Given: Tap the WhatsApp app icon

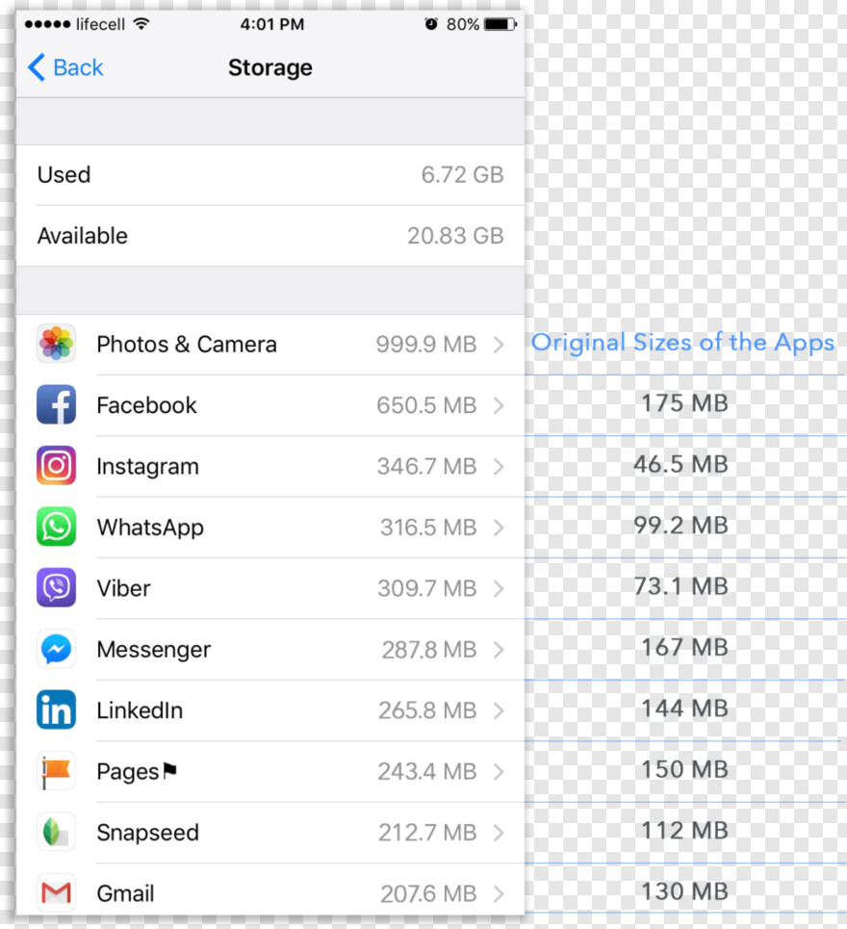Looking at the screenshot, I should click(56, 527).
